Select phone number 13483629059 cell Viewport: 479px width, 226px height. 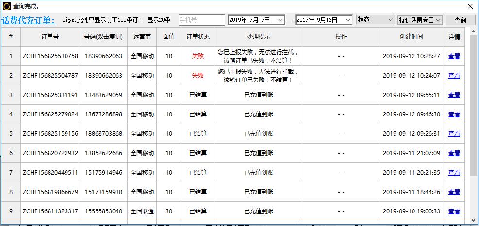pyautogui.click(x=103, y=95)
